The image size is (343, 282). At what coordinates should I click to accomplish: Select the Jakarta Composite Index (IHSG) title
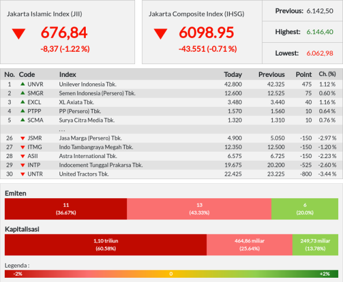197,14
